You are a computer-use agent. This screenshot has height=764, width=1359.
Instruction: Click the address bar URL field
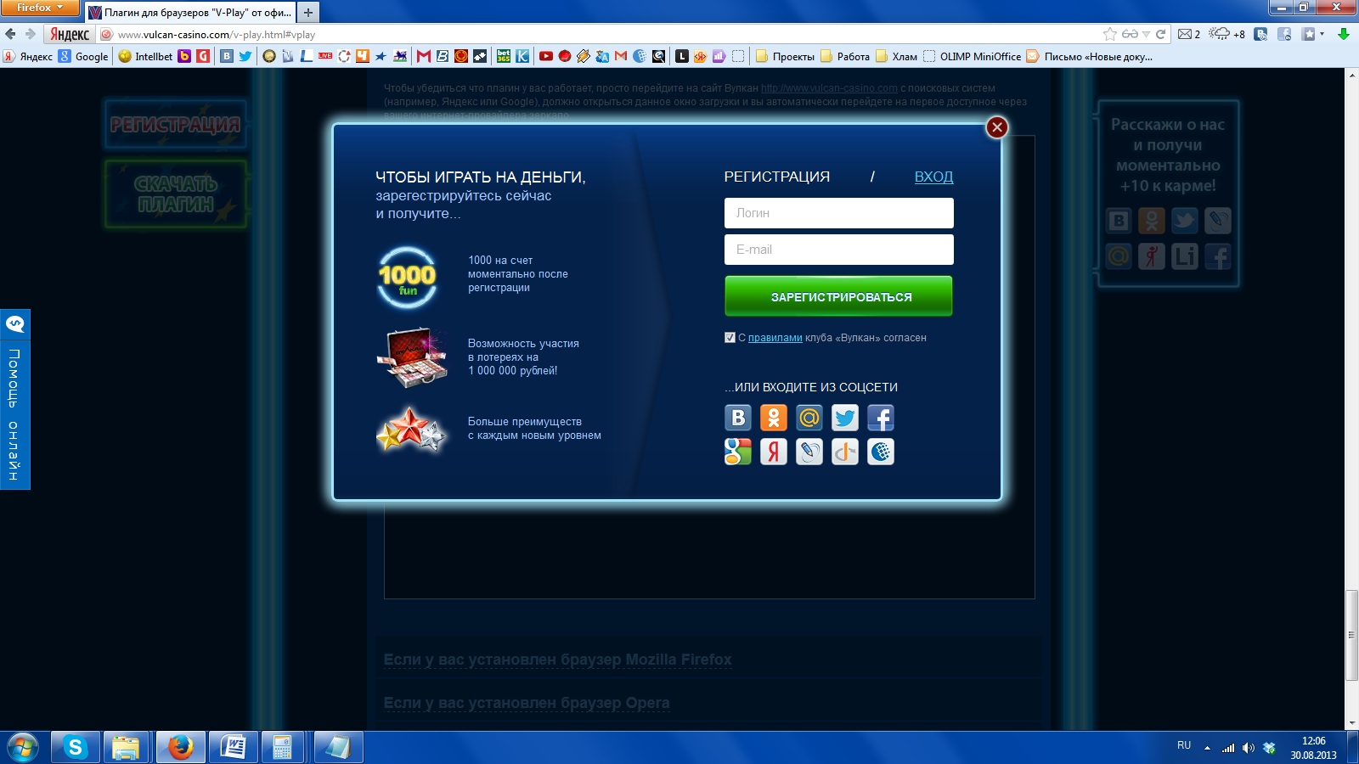595,35
